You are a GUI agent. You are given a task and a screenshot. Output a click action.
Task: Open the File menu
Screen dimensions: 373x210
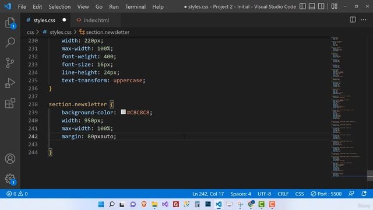tap(22, 6)
